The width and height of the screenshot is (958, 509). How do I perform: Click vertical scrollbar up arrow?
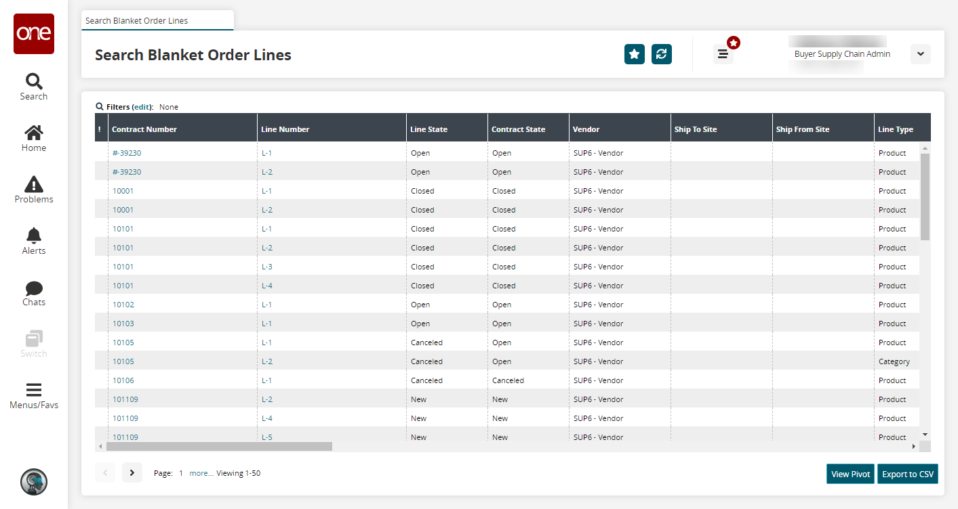(925, 147)
